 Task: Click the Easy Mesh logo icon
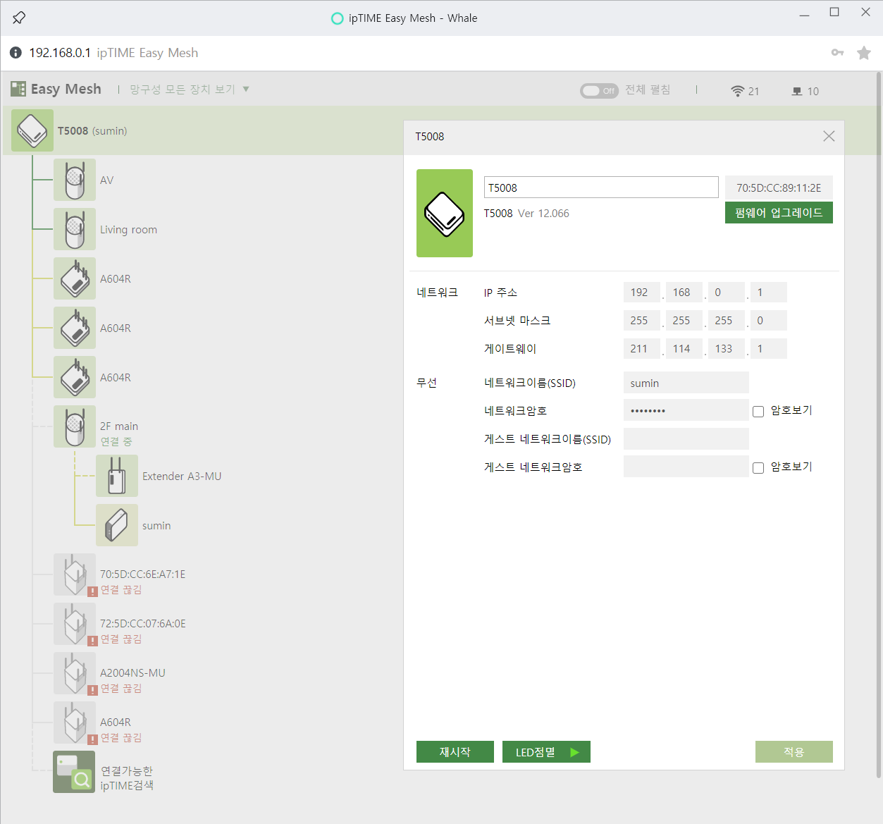tap(18, 89)
